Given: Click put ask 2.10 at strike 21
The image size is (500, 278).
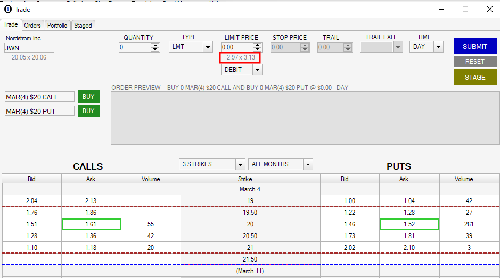Looking at the screenshot, I should point(409,247).
